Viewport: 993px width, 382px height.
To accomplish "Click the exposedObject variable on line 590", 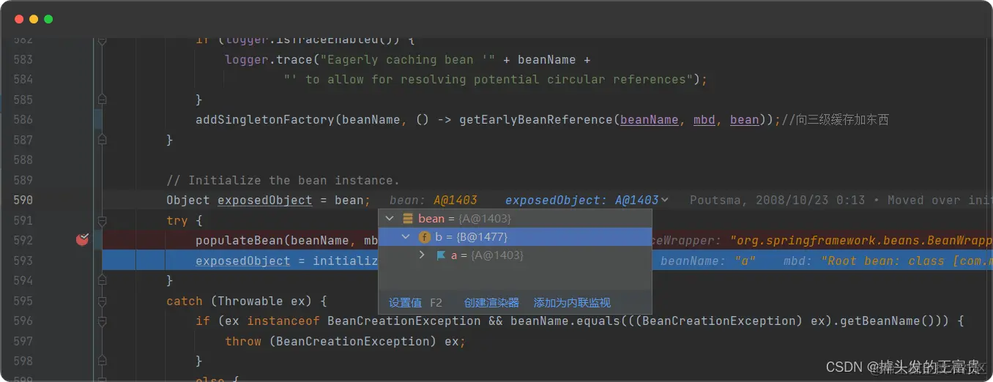I will pos(265,200).
